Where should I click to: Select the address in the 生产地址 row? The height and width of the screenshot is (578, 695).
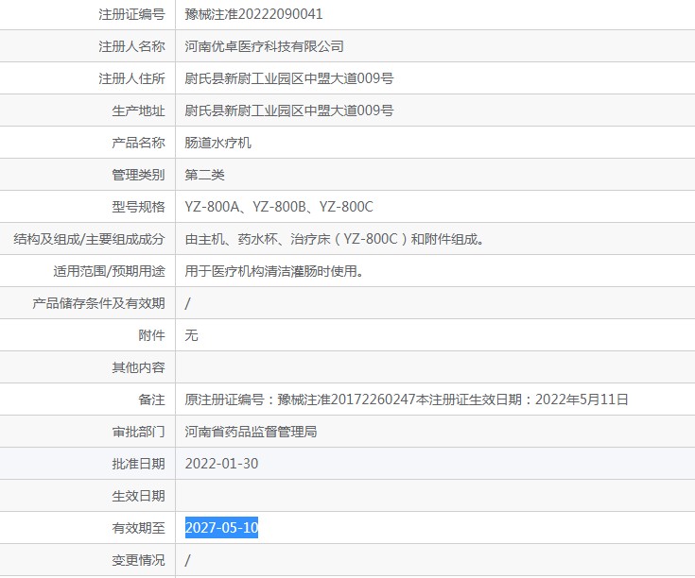click(x=289, y=110)
